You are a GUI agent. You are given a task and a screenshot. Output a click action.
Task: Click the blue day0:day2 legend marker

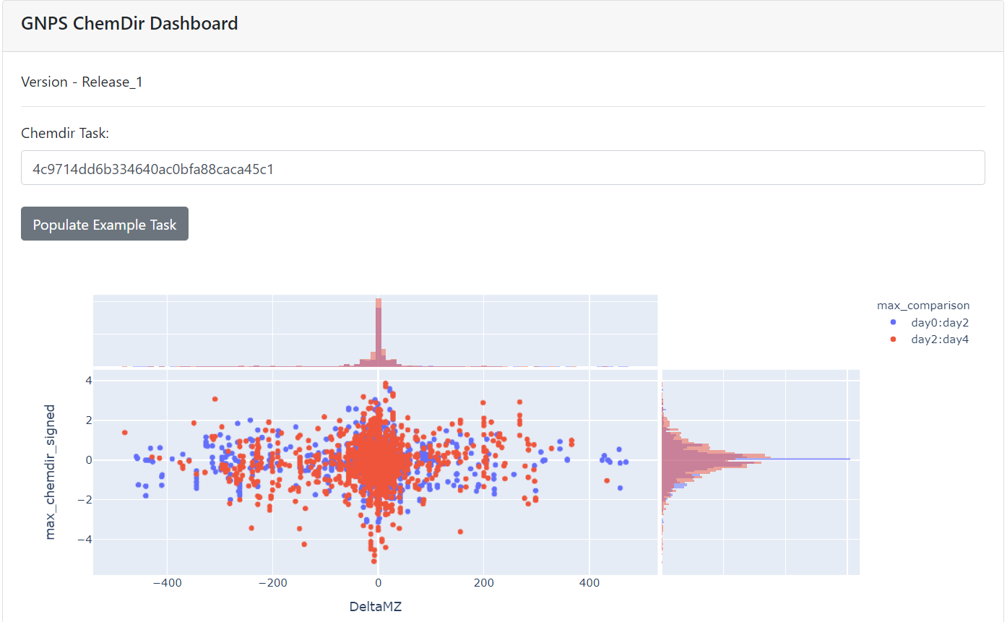tap(894, 322)
